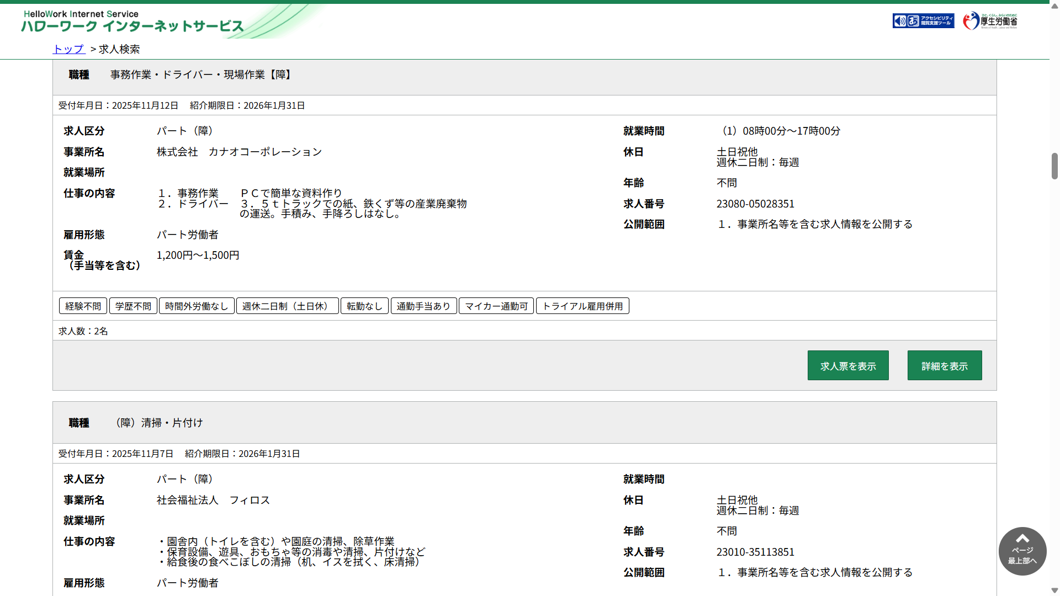Click the Ministry of Health logo
This screenshot has height=596, width=1060.
[990, 21]
